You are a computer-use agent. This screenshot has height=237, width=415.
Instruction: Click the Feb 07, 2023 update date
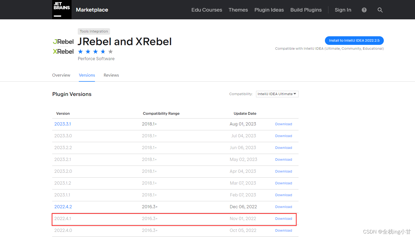tap(243, 195)
